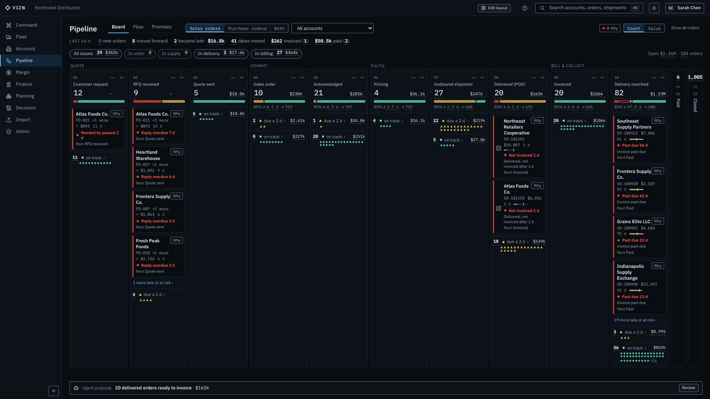Click the VIZN logo
The image size is (710, 399).
[x=15, y=8]
